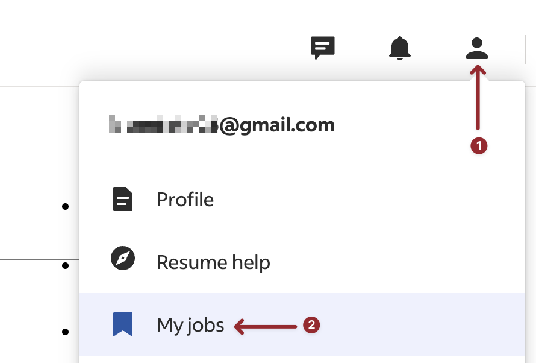Choose the Resume help text entry

[x=213, y=262]
